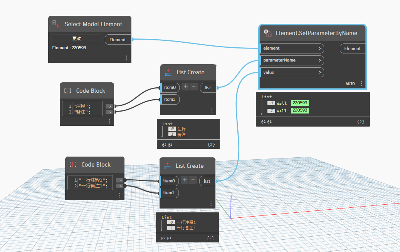Click the AUTO lacing label
Image resolution: width=400 pixels, height=252 pixels.
pyautogui.click(x=350, y=83)
